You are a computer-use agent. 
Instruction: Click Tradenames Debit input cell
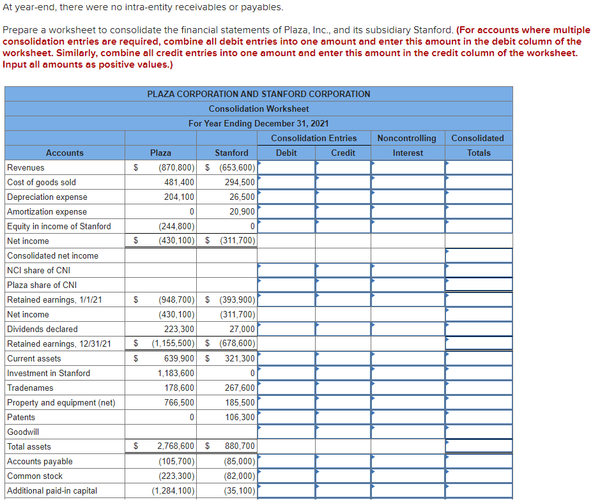286,388
